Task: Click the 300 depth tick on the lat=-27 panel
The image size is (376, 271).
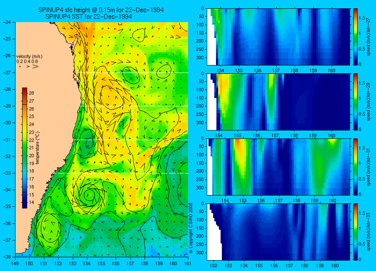Action: point(200,58)
